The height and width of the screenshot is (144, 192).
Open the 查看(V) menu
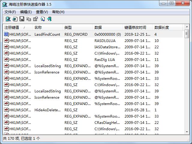42,12
